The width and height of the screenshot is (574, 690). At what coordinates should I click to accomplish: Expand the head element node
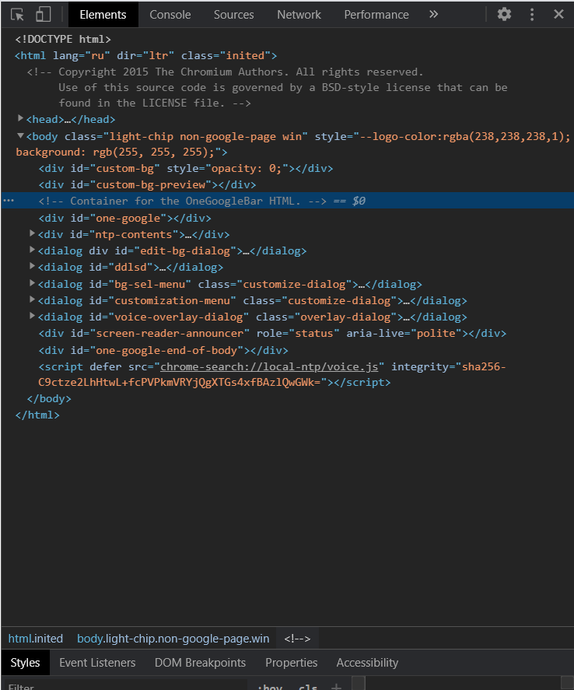point(21,119)
